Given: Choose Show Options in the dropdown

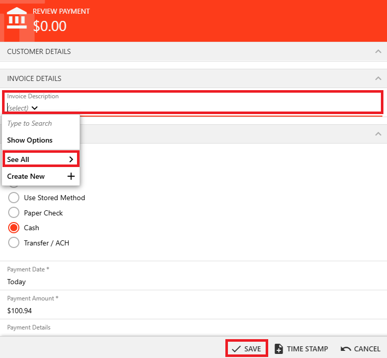Looking at the screenshot, I should pos(41,140).
